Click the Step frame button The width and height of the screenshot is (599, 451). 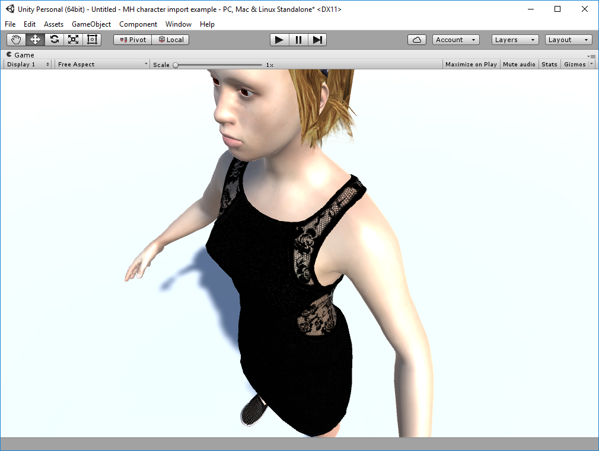317,40
